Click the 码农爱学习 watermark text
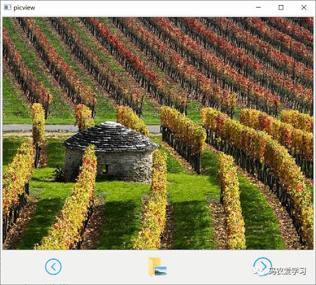Image resolution: width=316 pixels, height=285 pixels. tap(288, 271)
